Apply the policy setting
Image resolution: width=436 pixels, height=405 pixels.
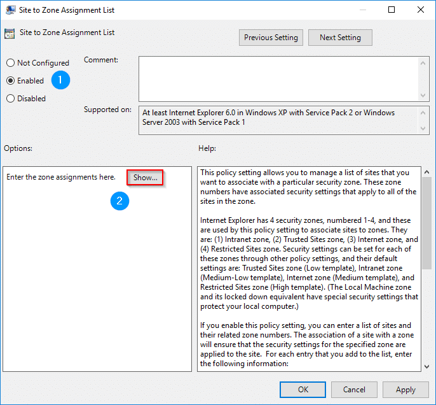(405, 390)
